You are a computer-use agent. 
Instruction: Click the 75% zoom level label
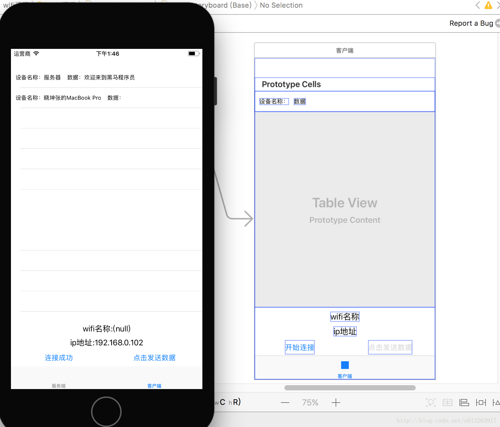[310, 403]
